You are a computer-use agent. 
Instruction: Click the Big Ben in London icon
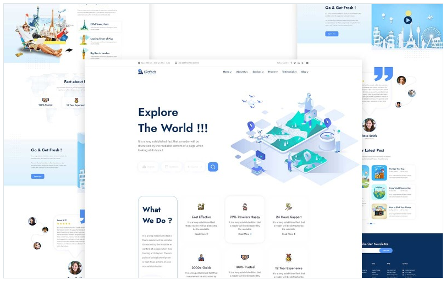pyautogui.click(x=84, y=53)
